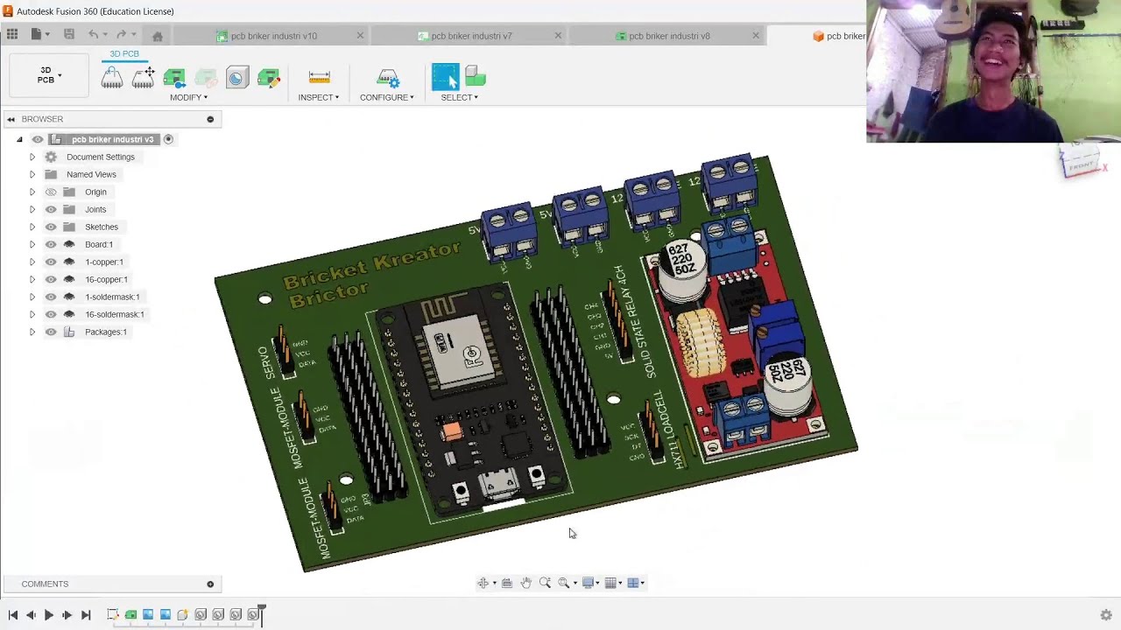
Task: Activate the Zoom magnifier tool
Action: point(545,583)
